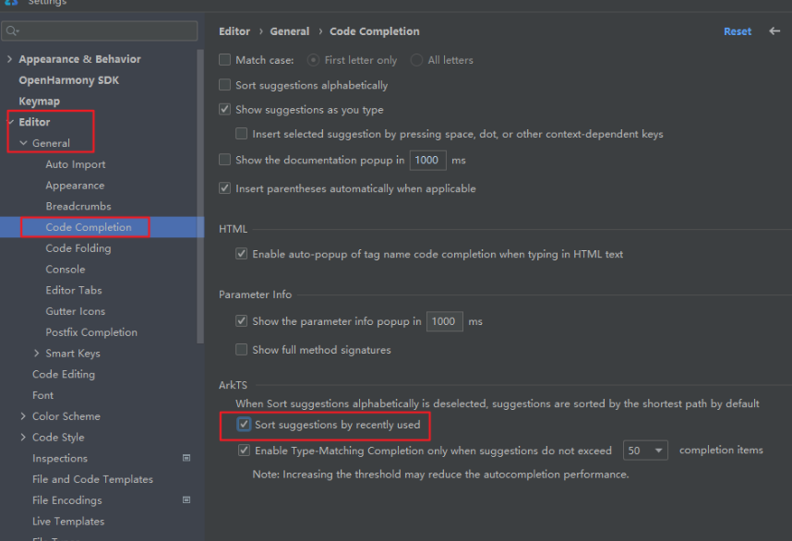Toggle Show full method signatures checkbox
The width and height of the screenshot is (792, 541).
242,350
